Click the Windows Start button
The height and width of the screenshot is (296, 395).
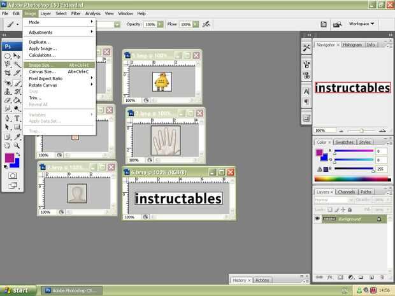tap(18, 290)
